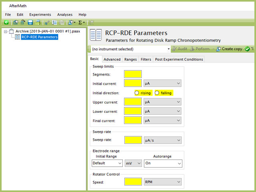256x192 pixels.
Task: Open Upper current units dropdown
Action: [x=162, y=102]
